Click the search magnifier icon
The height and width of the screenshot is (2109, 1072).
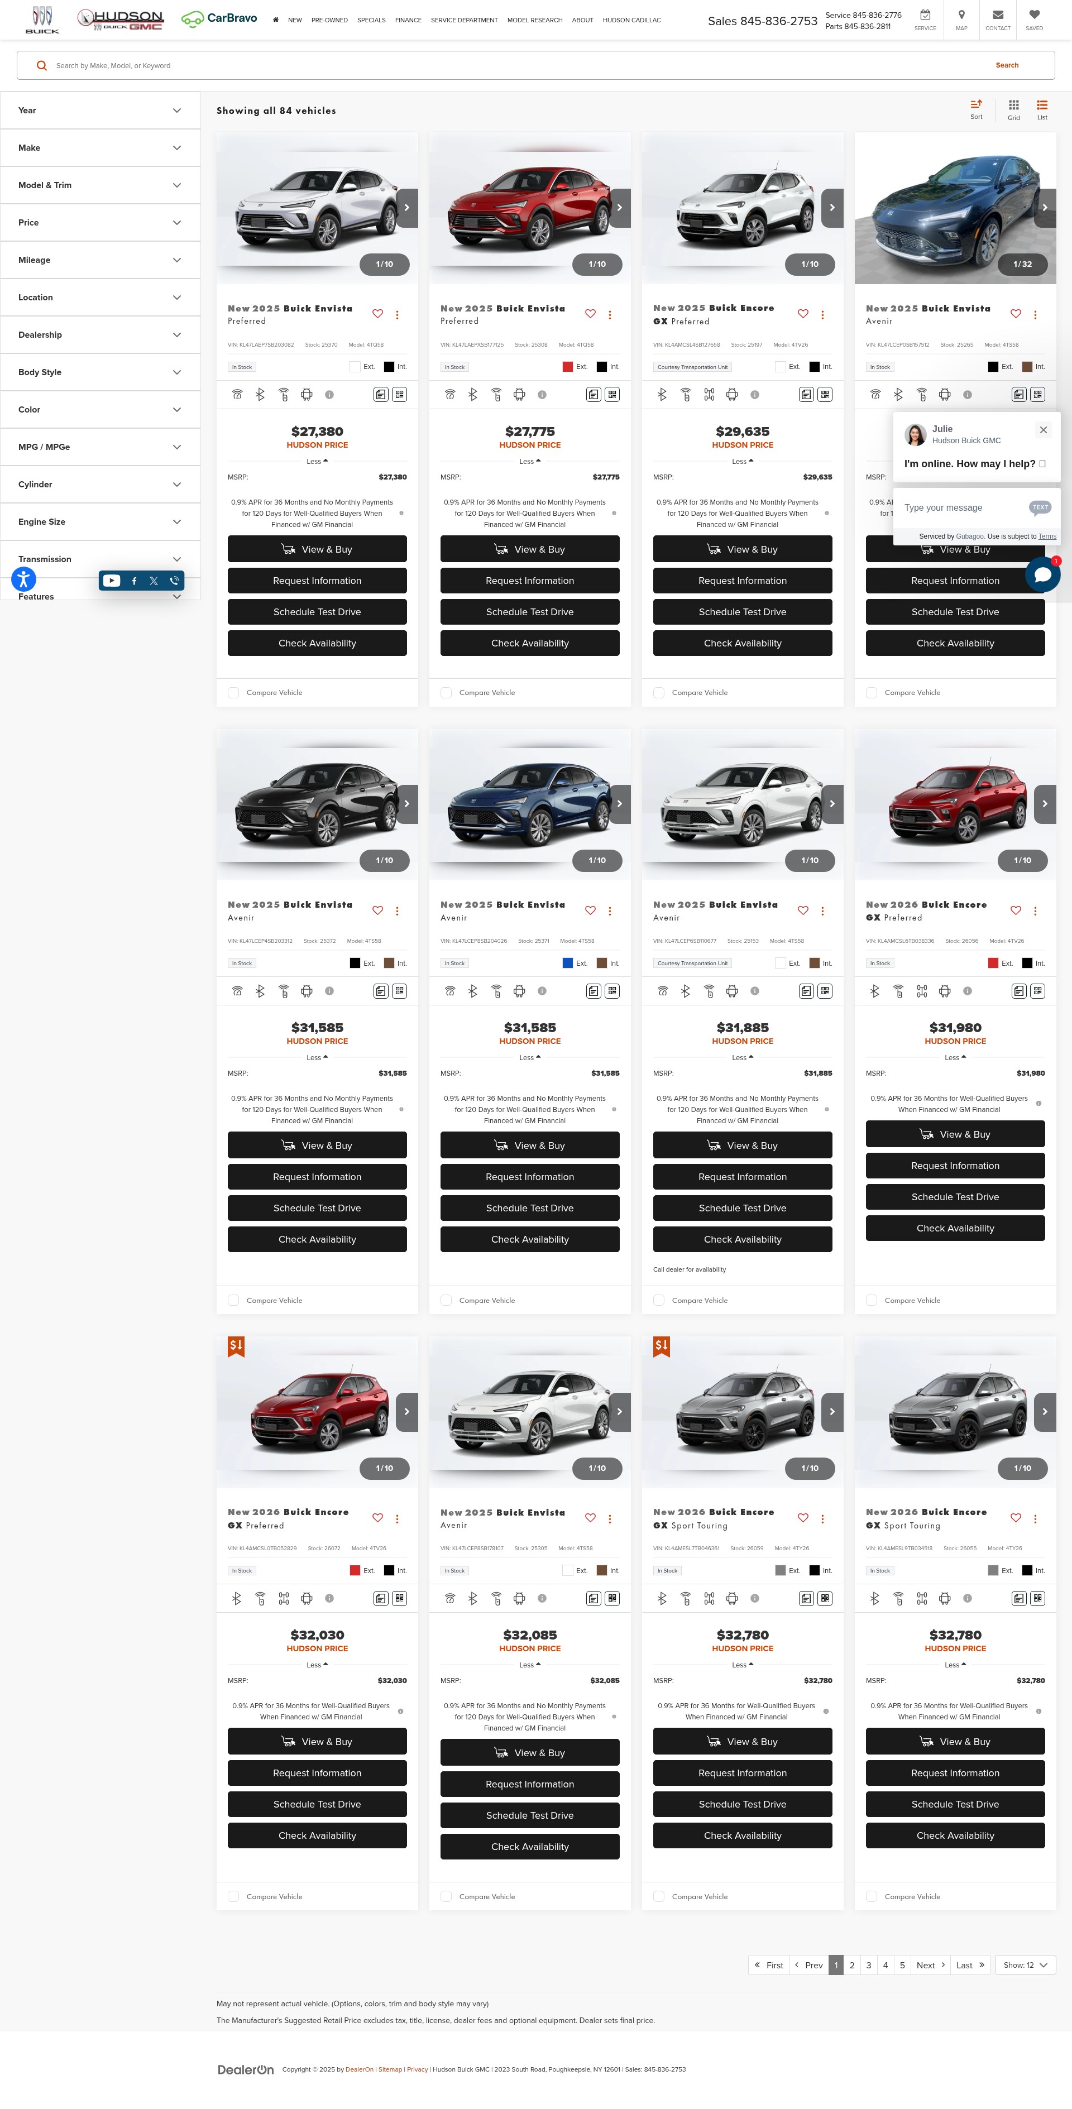point(42,65)
